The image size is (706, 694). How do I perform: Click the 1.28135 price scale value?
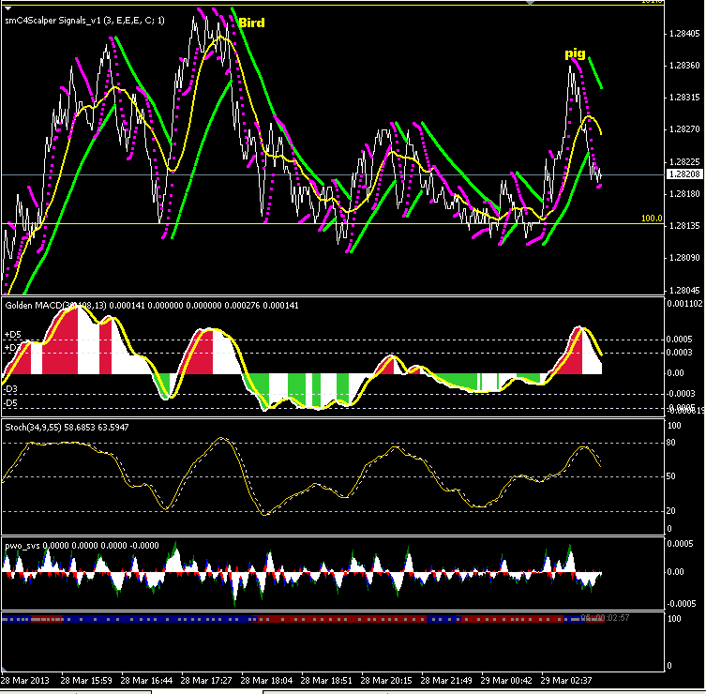[x=684, y=226]
